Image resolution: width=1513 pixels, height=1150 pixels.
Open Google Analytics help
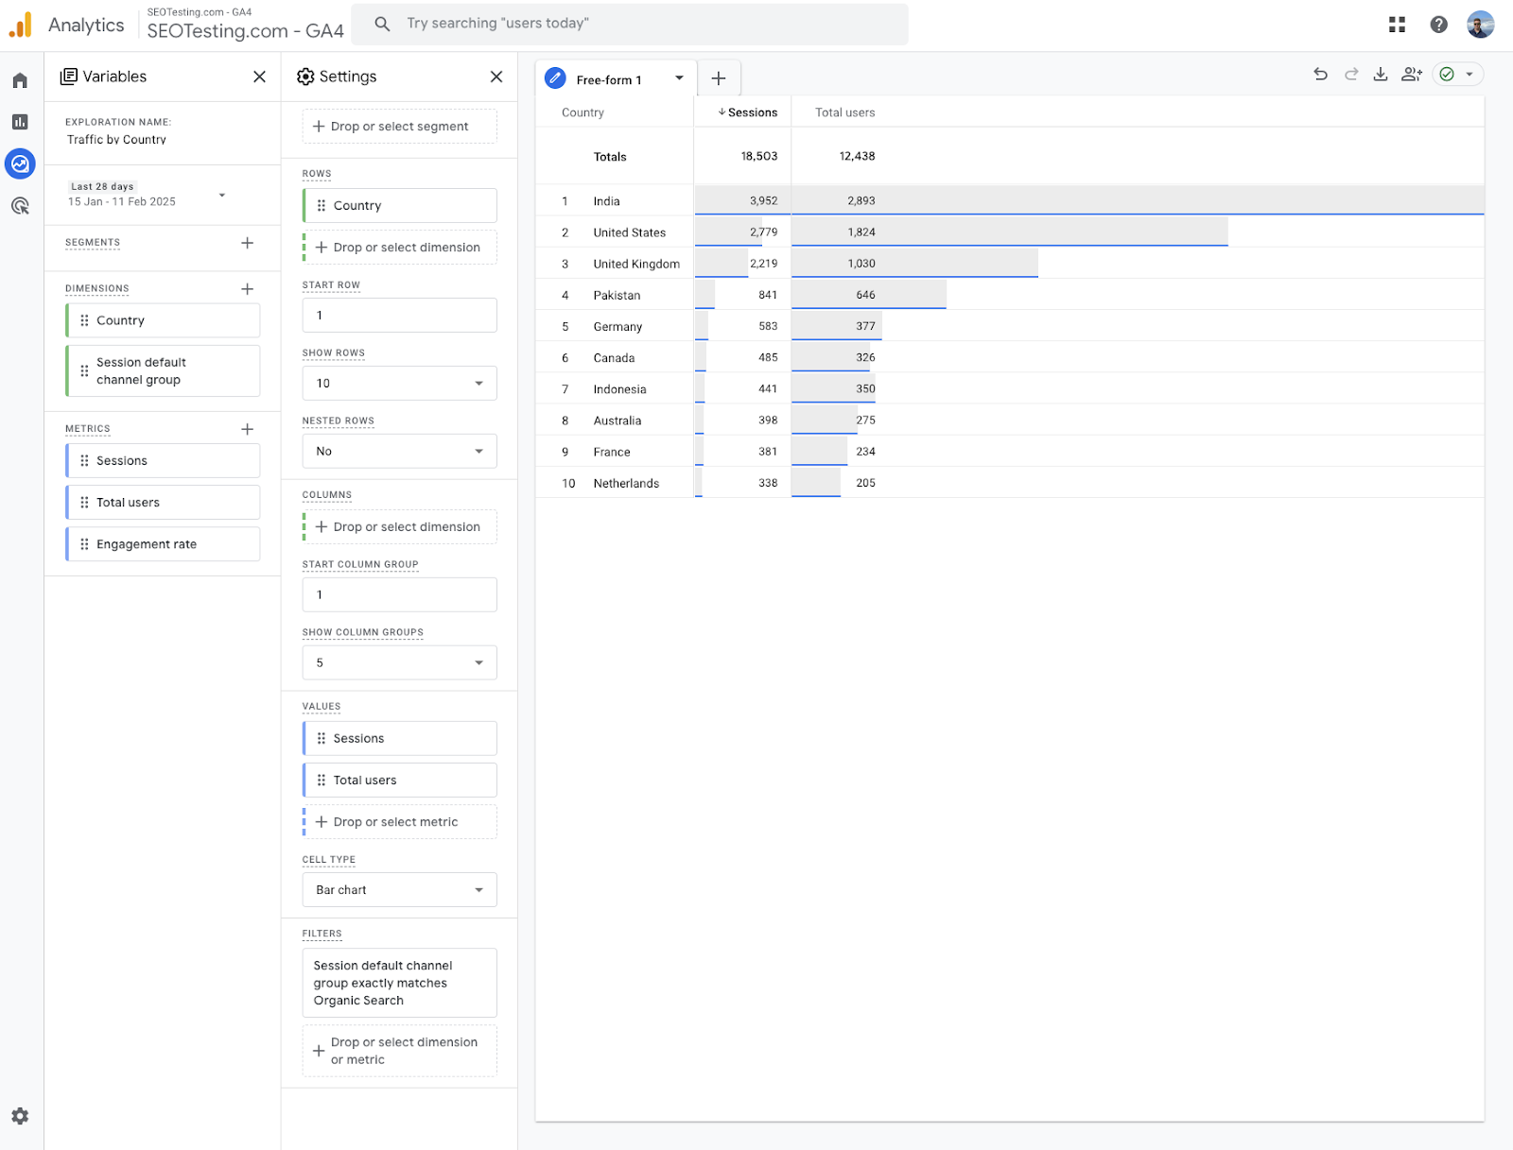1438,24
